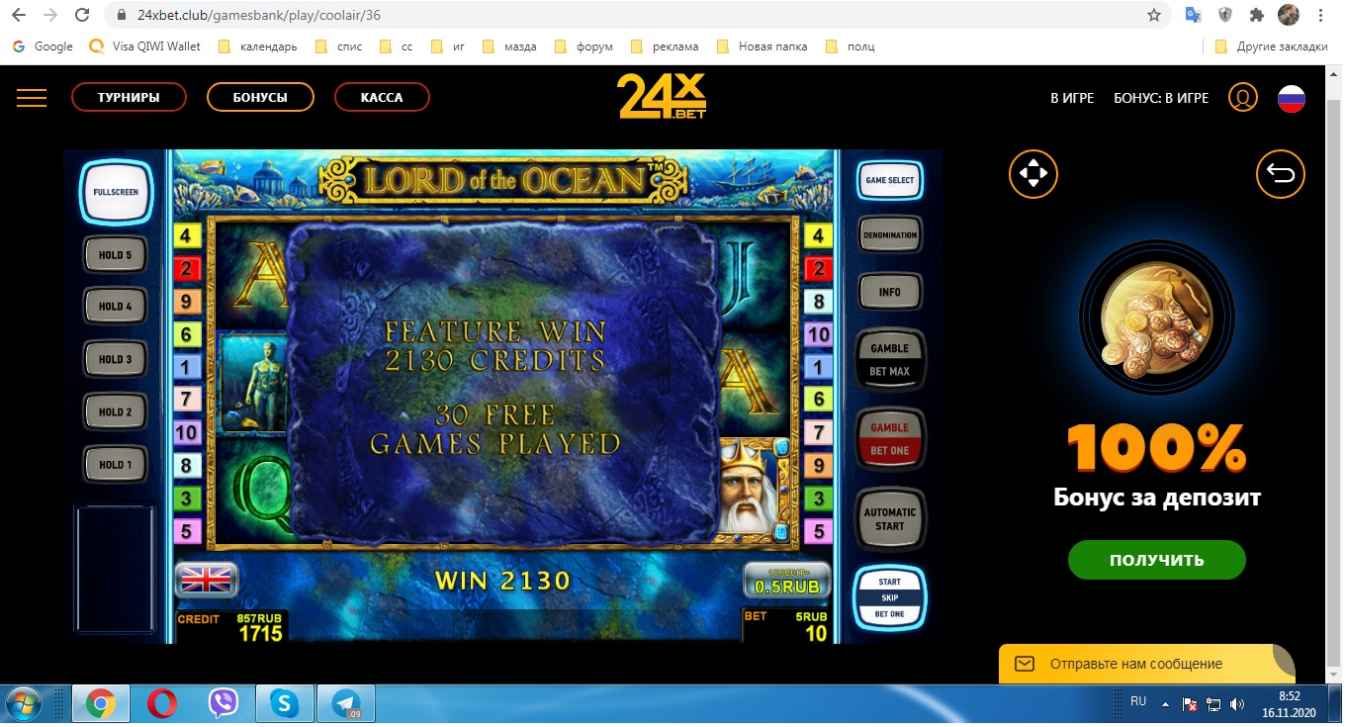Click the red GAMBLE BET ONE button
The width and height of the screenshot is (1346, 727).
pyautogui.click(x=889, y=438)
